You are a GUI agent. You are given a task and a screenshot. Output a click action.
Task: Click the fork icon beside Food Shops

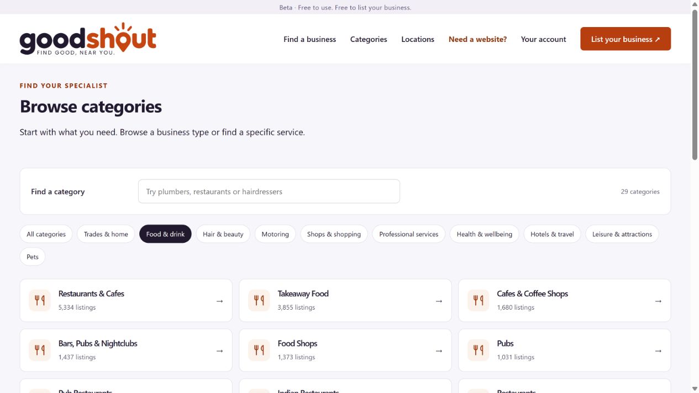pyautogui.click(x=259, y=350)
